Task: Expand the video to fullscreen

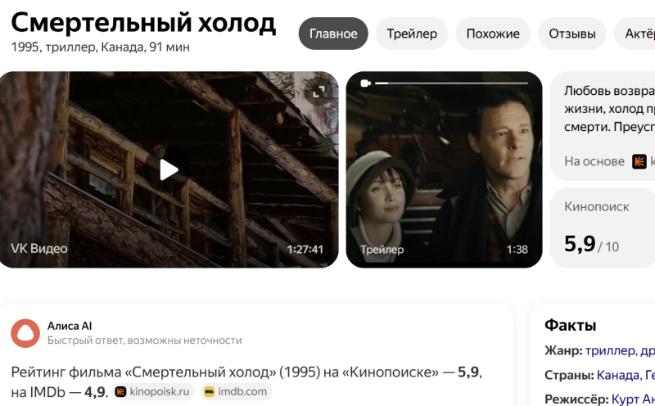Action: pyautogui.click(x=318, y=92)
